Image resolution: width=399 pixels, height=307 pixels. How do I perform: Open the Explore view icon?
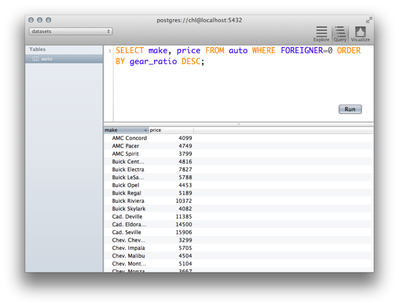(321, 32)
